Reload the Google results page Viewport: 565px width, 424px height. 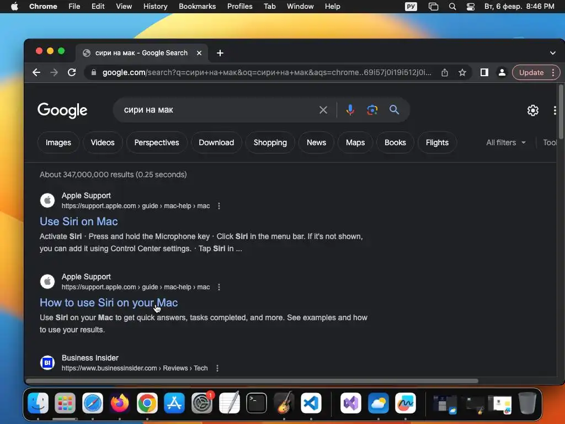(72, 72)
